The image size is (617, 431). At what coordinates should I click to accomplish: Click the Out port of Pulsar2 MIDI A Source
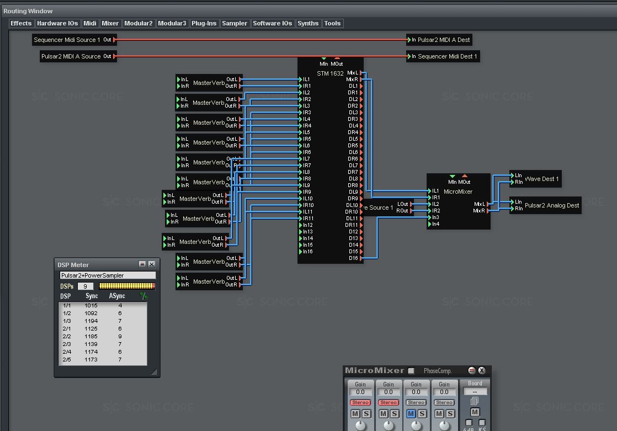pos(114,56)
